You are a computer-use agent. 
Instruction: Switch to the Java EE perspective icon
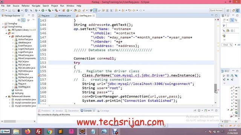click(x=233, y=10)
